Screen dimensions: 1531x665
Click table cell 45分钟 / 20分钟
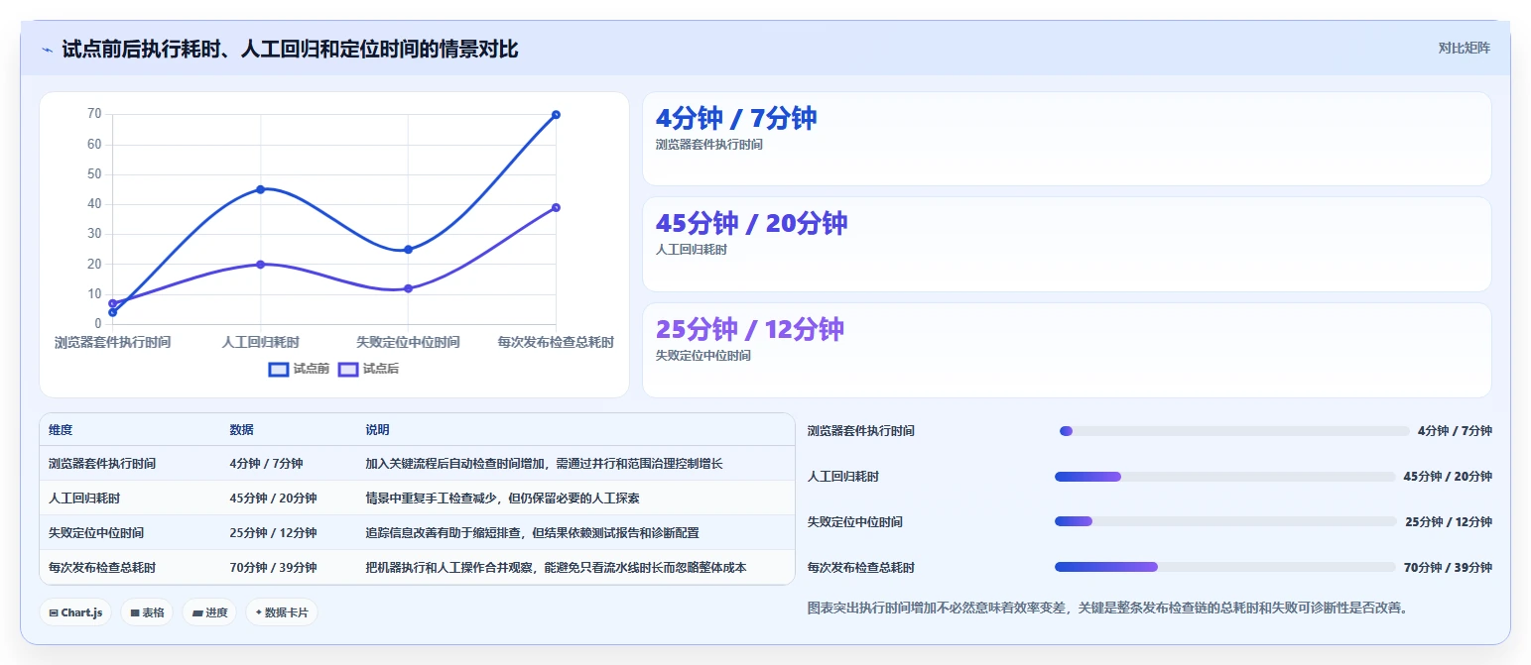tap(273, 499)
